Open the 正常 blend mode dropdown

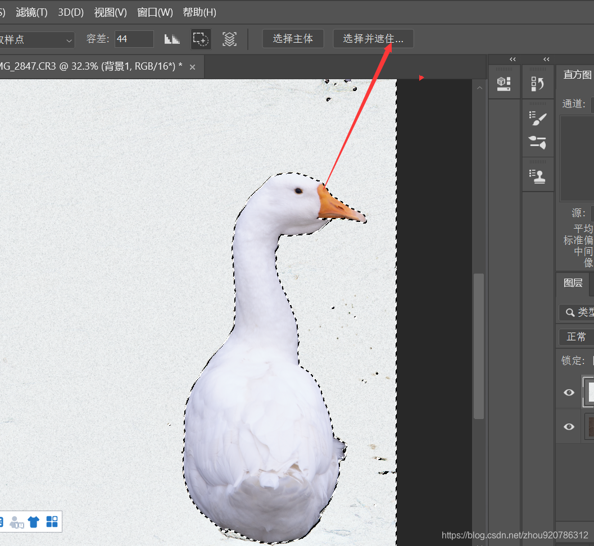pyautogui.click(x=577, y=337)
